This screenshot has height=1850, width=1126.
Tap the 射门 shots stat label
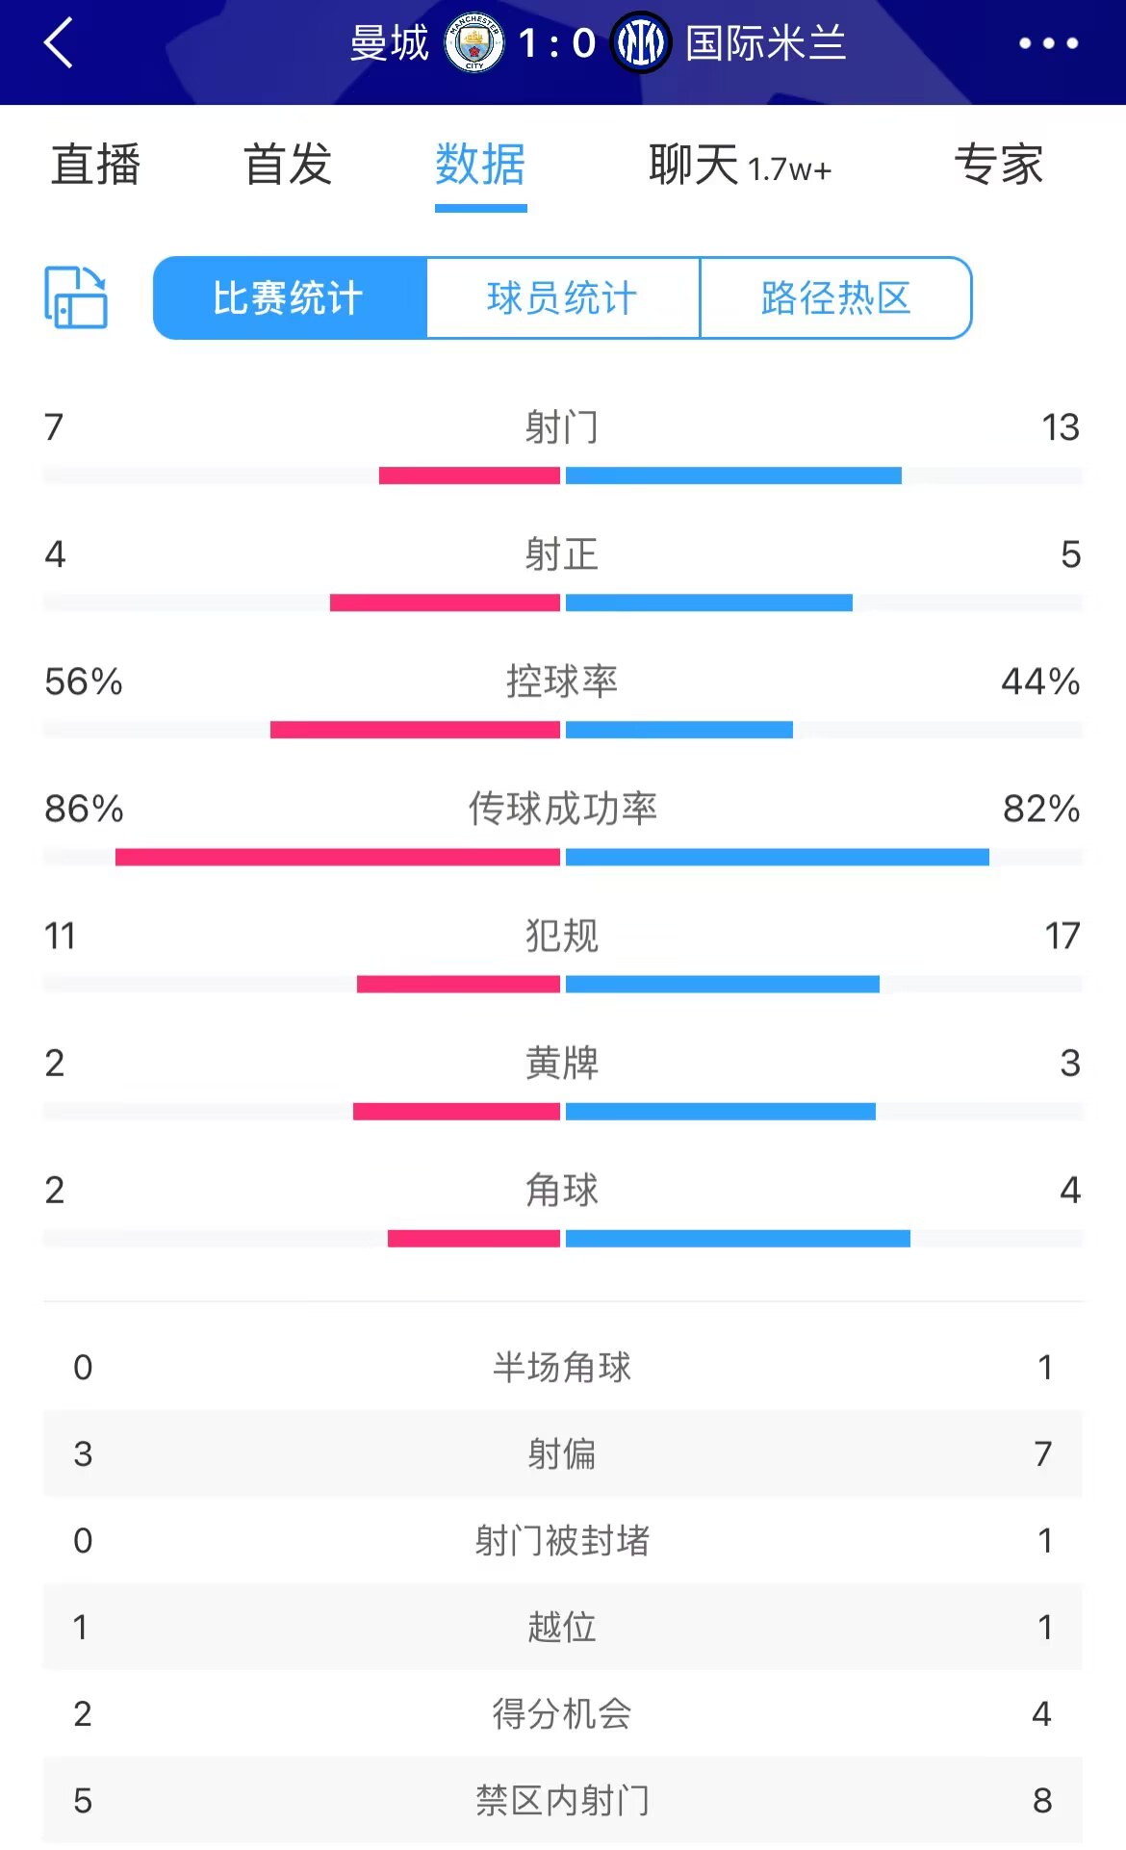(x=562, y=427)
